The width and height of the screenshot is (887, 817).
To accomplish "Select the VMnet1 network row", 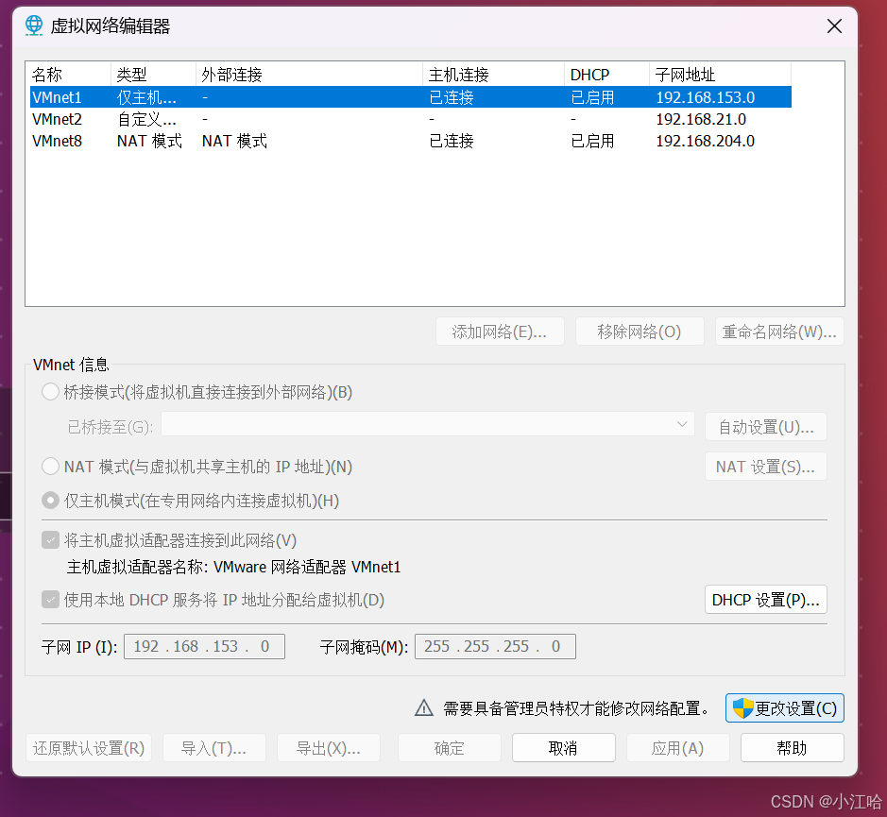I will click(x=411, y=97).
